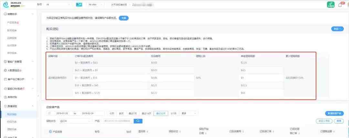This screenshot has width=349, height=138.
Task: Click the 4KMILES logo icon
Action: (x=5, y=5)
